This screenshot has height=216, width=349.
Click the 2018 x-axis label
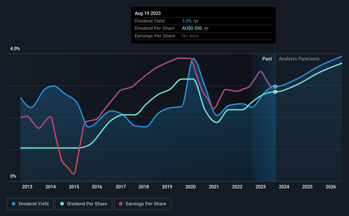click(144, 187)
